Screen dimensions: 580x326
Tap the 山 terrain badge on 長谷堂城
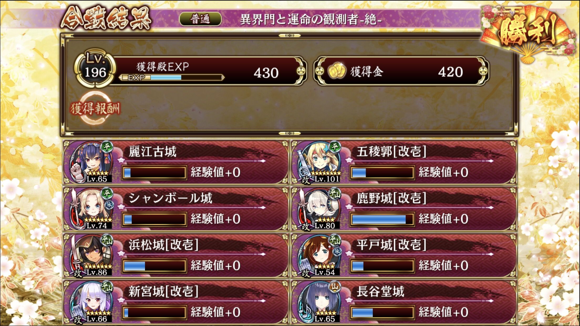[x=335, y=287]
